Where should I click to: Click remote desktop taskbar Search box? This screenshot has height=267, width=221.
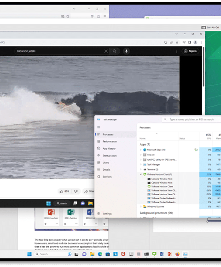(62, 203)
